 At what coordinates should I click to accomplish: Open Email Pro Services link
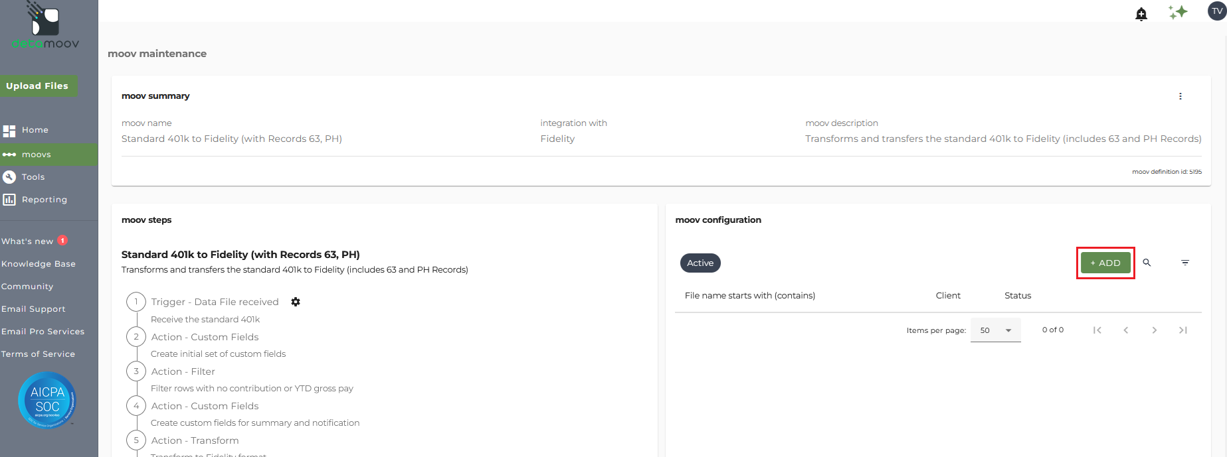(43, 332)
